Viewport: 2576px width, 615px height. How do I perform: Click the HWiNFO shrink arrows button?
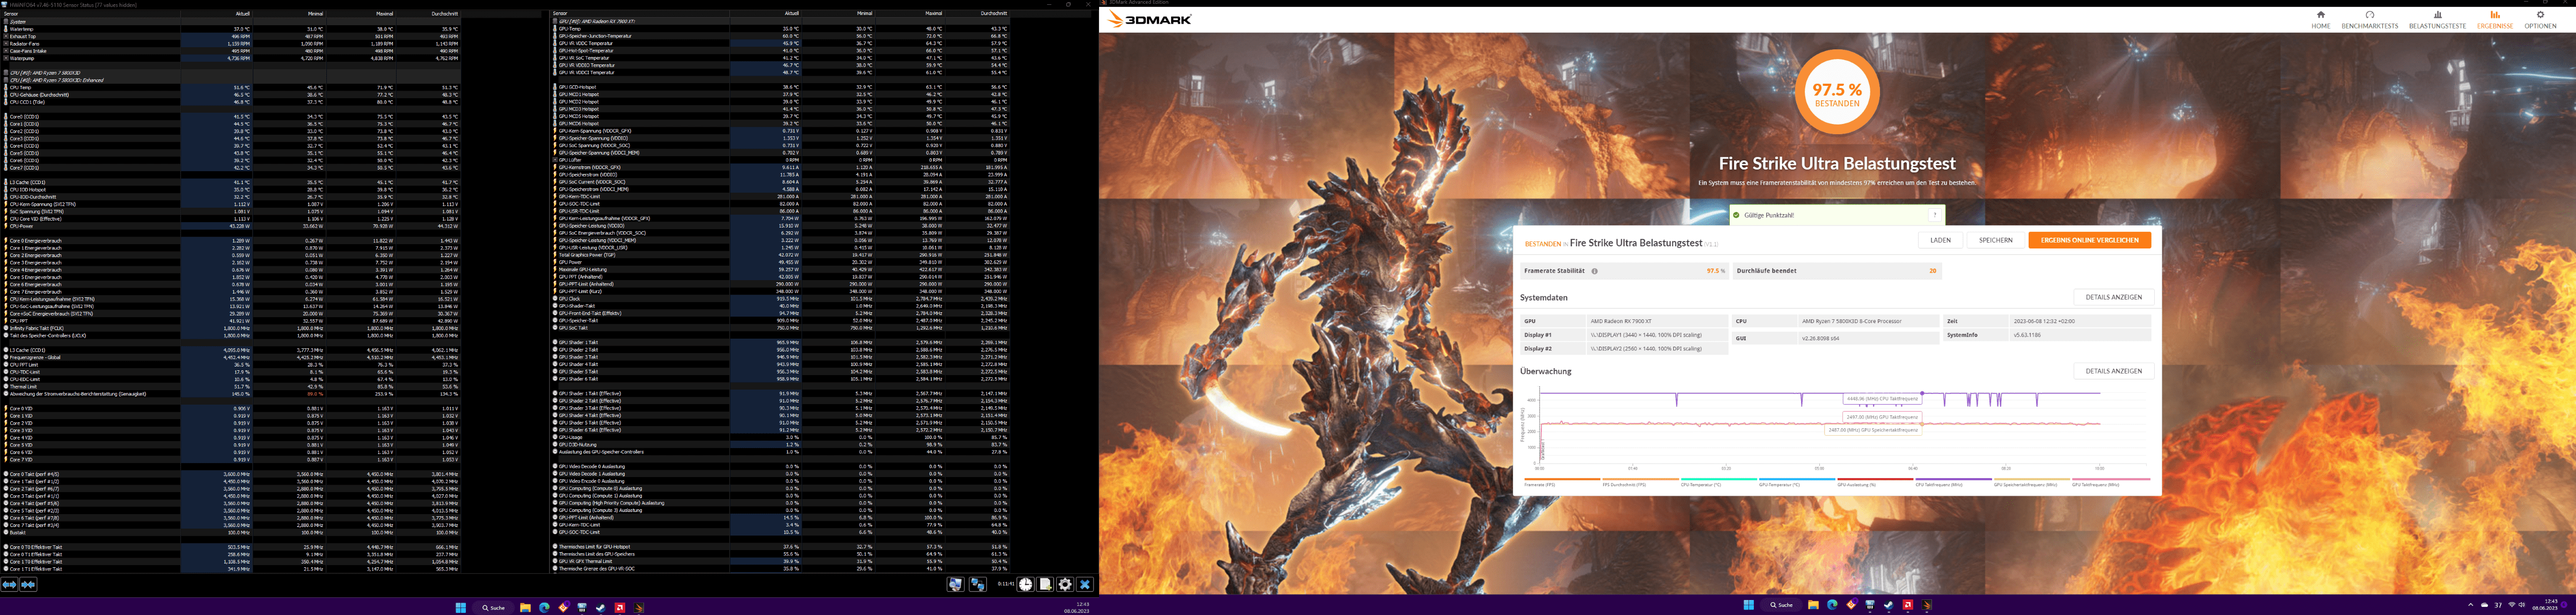pyautogui.click(x=28, y=585)
